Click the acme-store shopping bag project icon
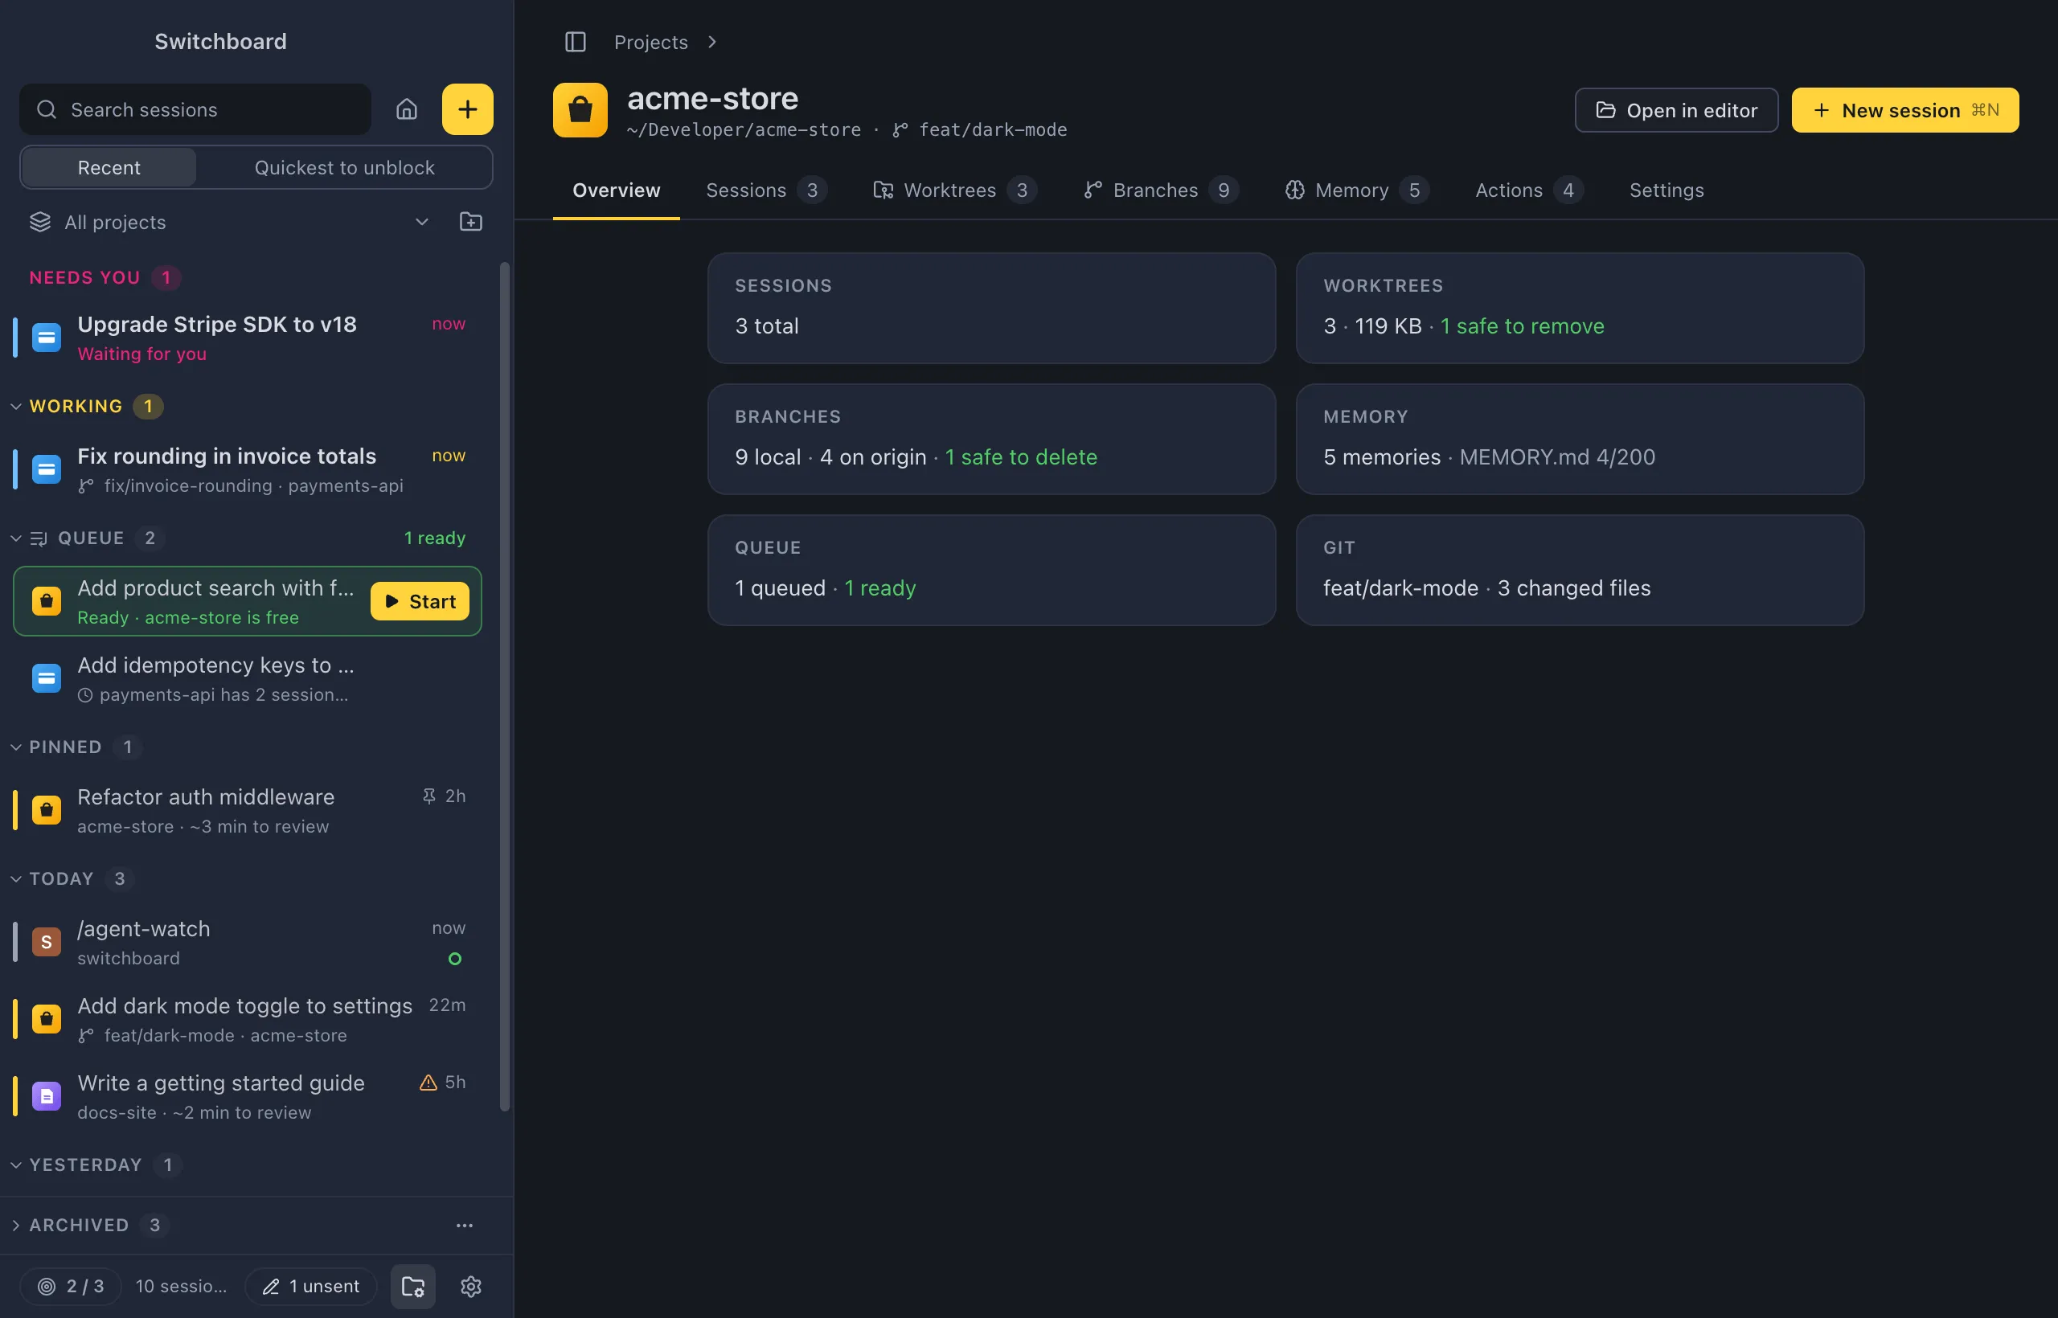The width and height of the screenshot is (2058, 1318). (580, 110)
